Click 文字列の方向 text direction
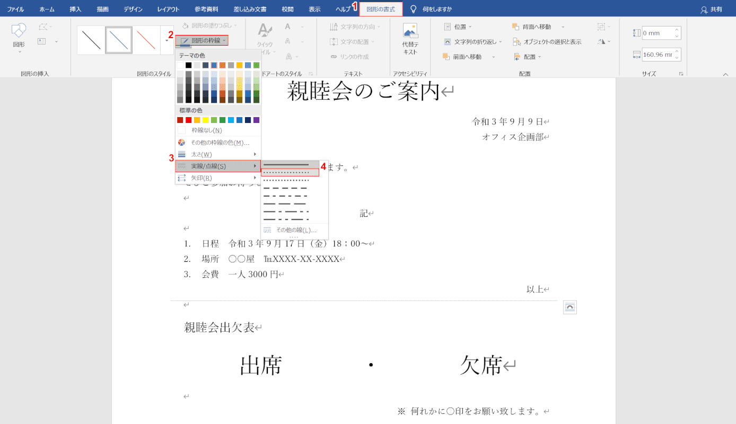This screenshot has width=736, height=424. (356, 26)
